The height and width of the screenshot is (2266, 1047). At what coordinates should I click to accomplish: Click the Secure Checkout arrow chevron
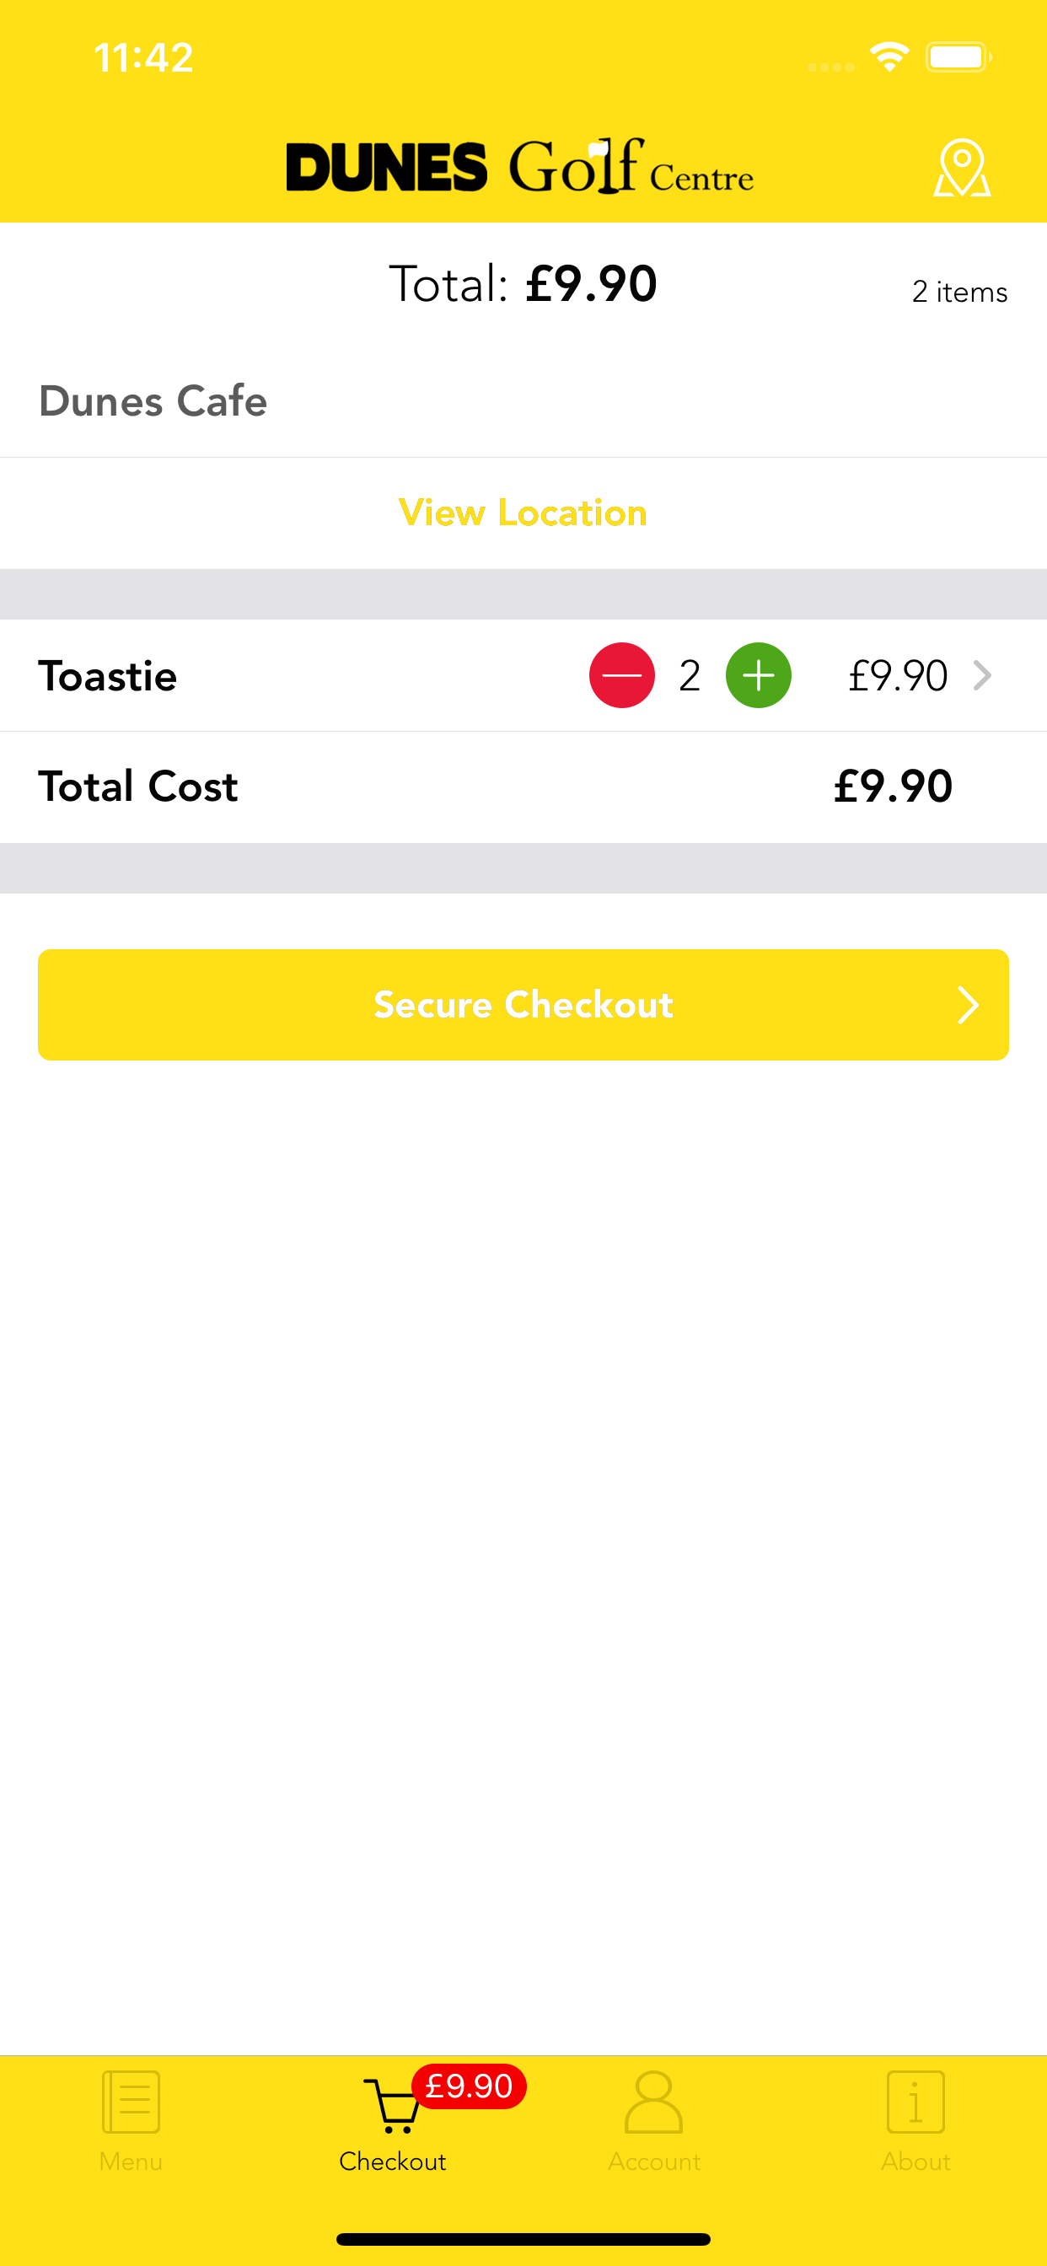click(x=968, y=1005)
